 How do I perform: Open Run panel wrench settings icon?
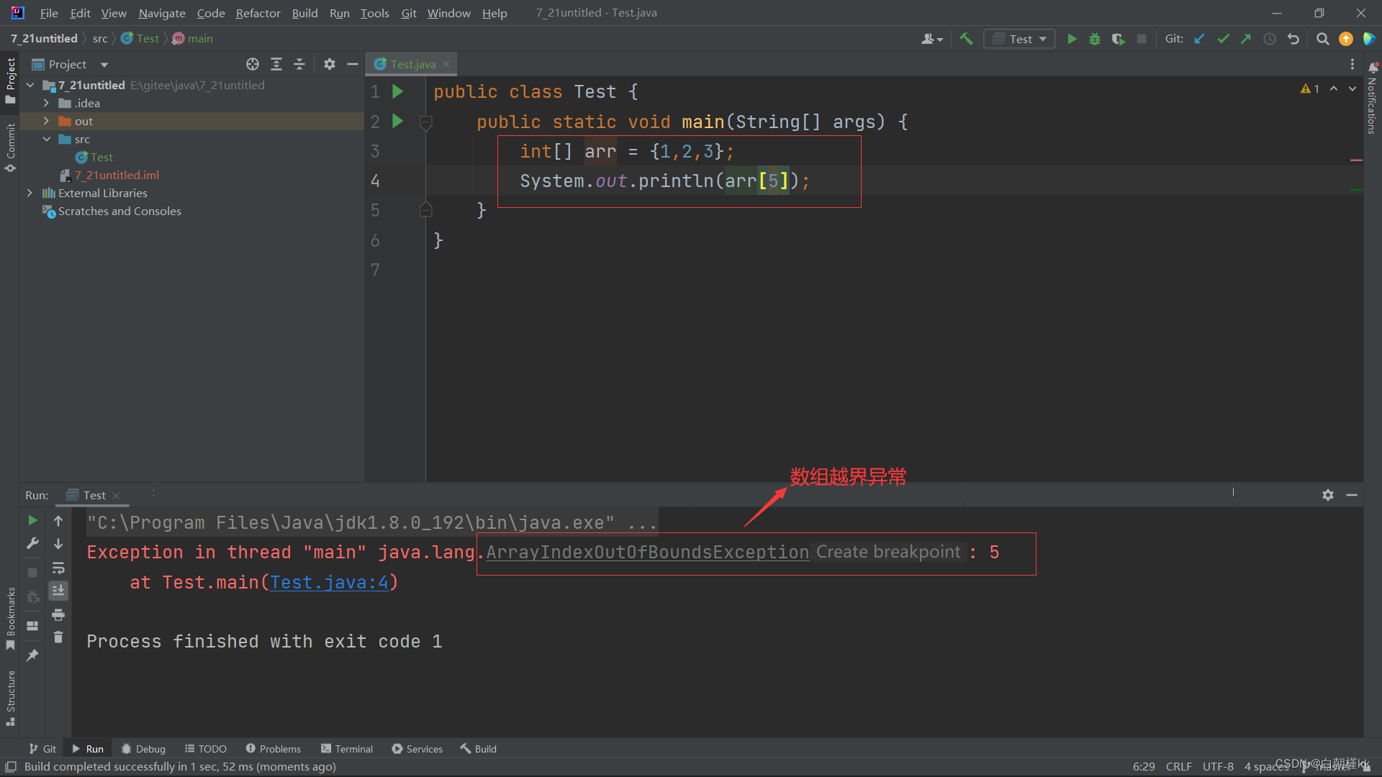[x=32, y=544]
